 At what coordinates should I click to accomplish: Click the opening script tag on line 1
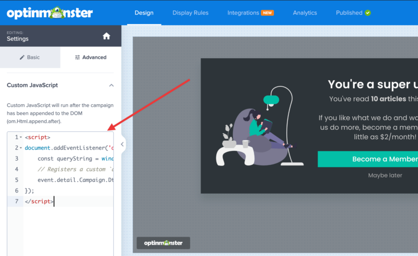pyautogui.click(x=38, y=137)
